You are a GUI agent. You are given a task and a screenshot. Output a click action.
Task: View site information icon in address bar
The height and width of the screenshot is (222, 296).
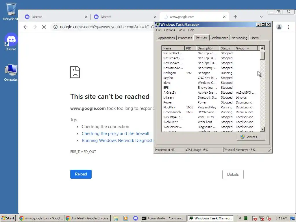(x=55, y=27)
